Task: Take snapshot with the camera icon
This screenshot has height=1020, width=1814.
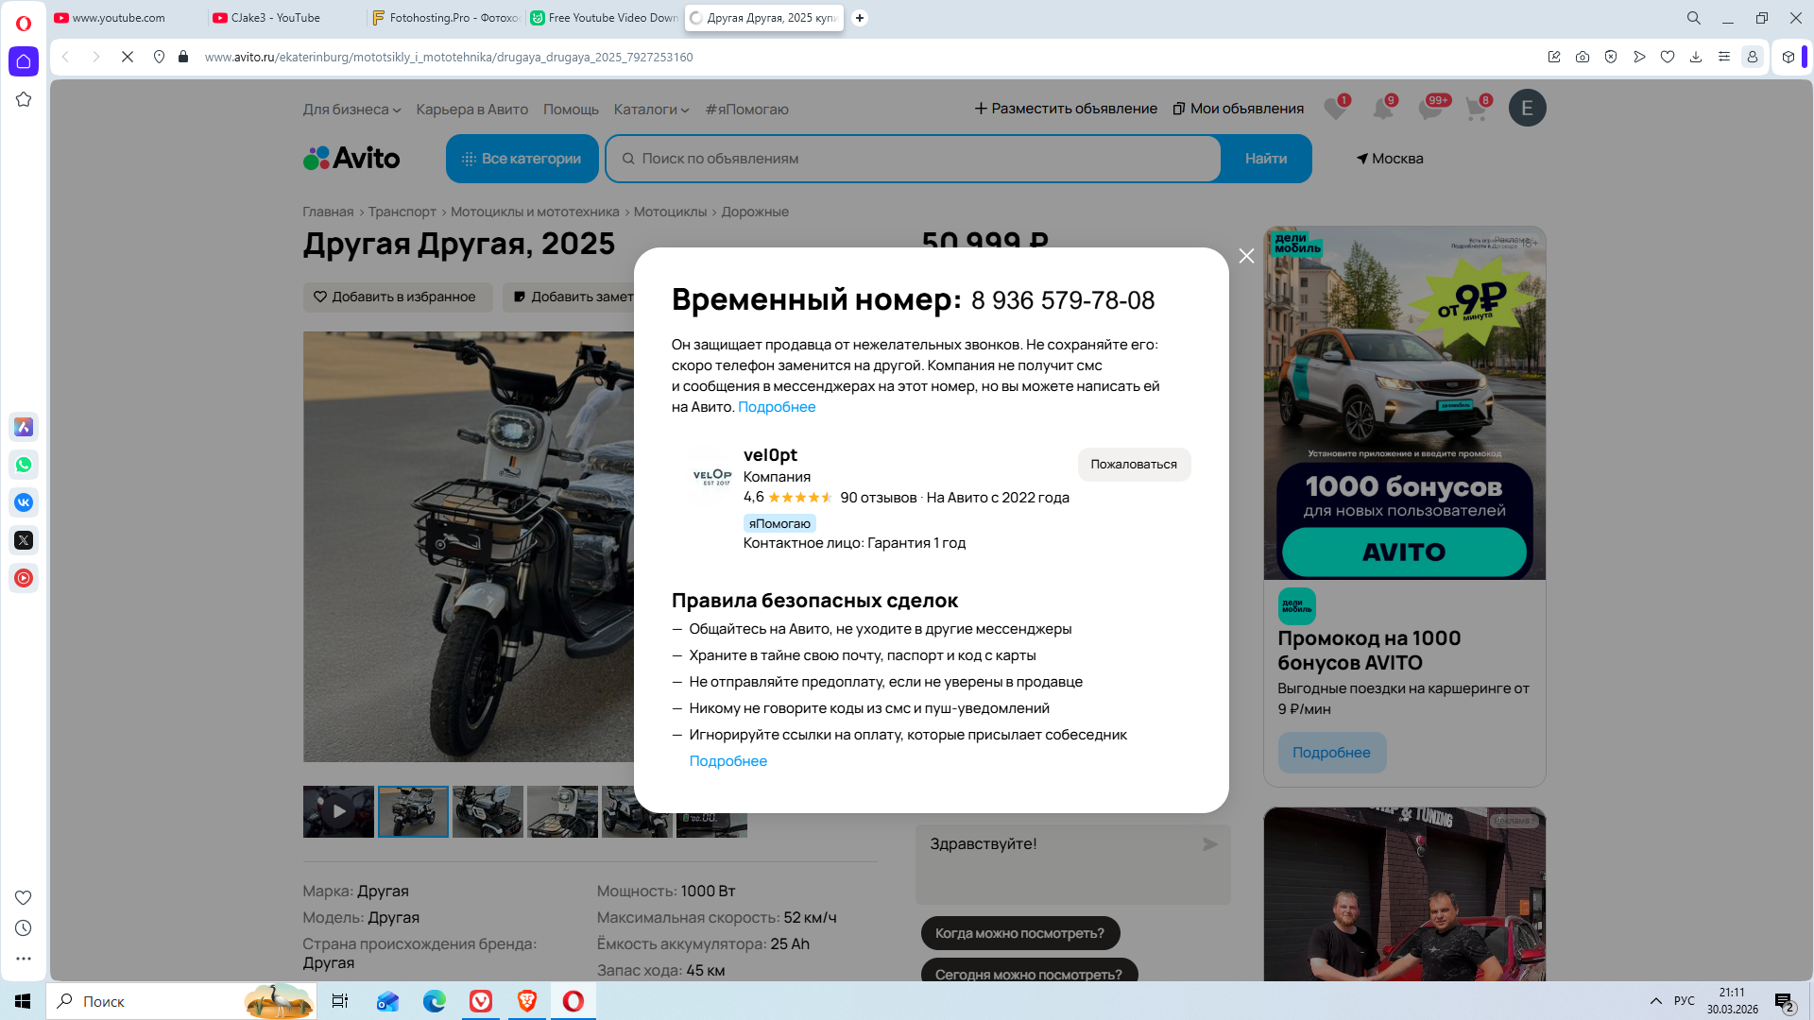Action: [1583, 57]
